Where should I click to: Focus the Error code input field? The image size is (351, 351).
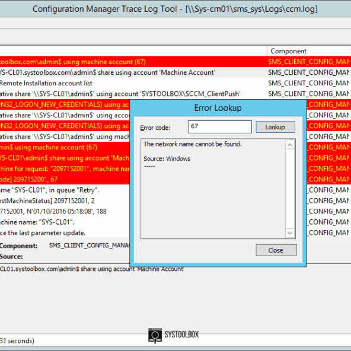pyautogui.click(x=220, y=127)
